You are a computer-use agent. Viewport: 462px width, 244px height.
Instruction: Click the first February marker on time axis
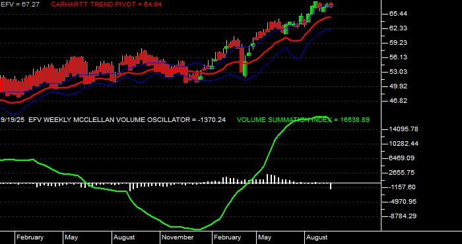tap(30, 237)
